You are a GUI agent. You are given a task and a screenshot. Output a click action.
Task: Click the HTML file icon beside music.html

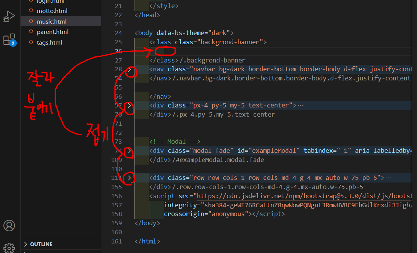pyautogui.click(x=31, y=21)
